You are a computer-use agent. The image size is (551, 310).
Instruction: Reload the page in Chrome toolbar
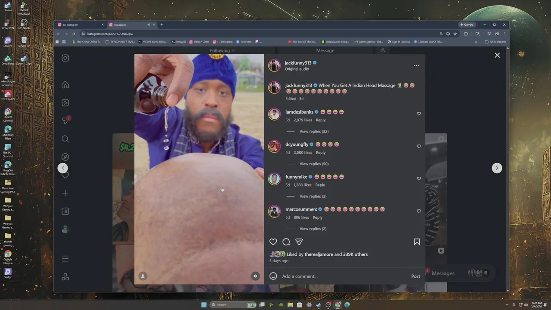(74, 34)
